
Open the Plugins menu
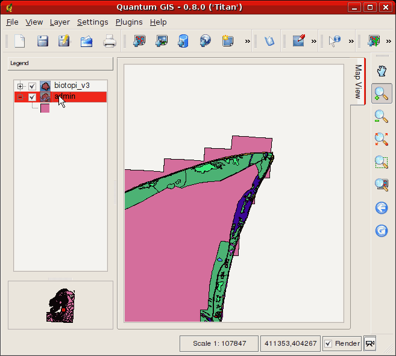click(x=129, y=22)
